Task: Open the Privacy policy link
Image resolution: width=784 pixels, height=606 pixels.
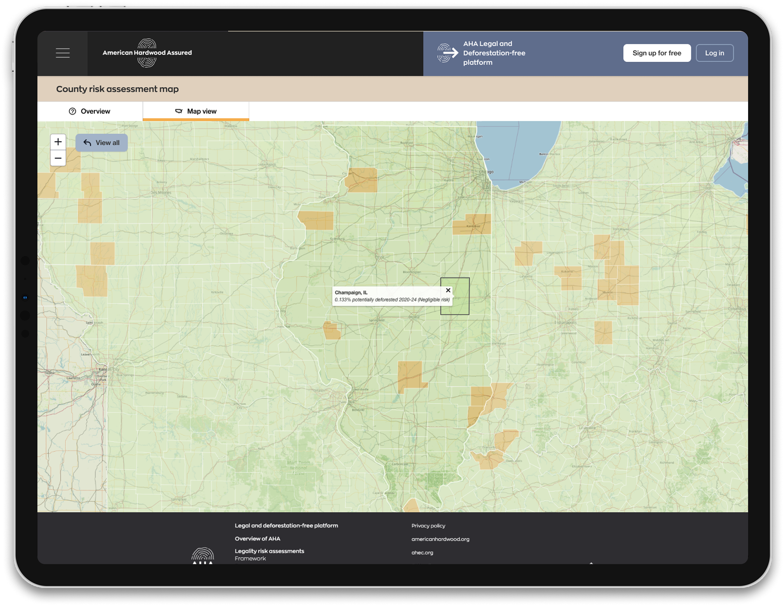Action: [x=428, y=526]
